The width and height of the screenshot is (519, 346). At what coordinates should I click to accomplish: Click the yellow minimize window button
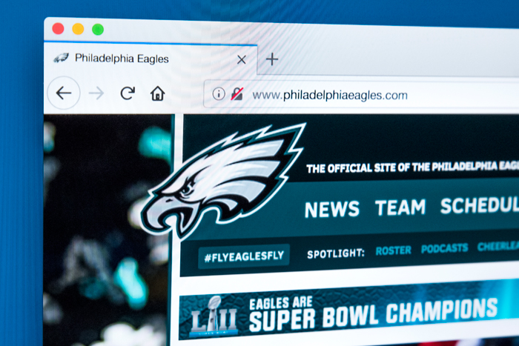tap(78, 29)
